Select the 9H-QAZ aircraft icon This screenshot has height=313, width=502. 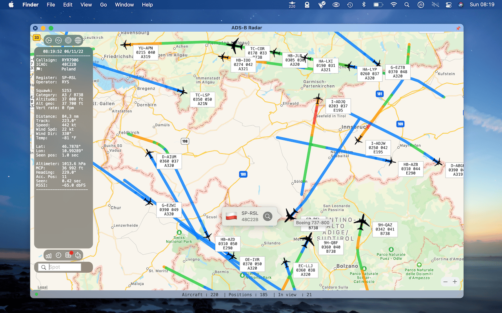362,222
